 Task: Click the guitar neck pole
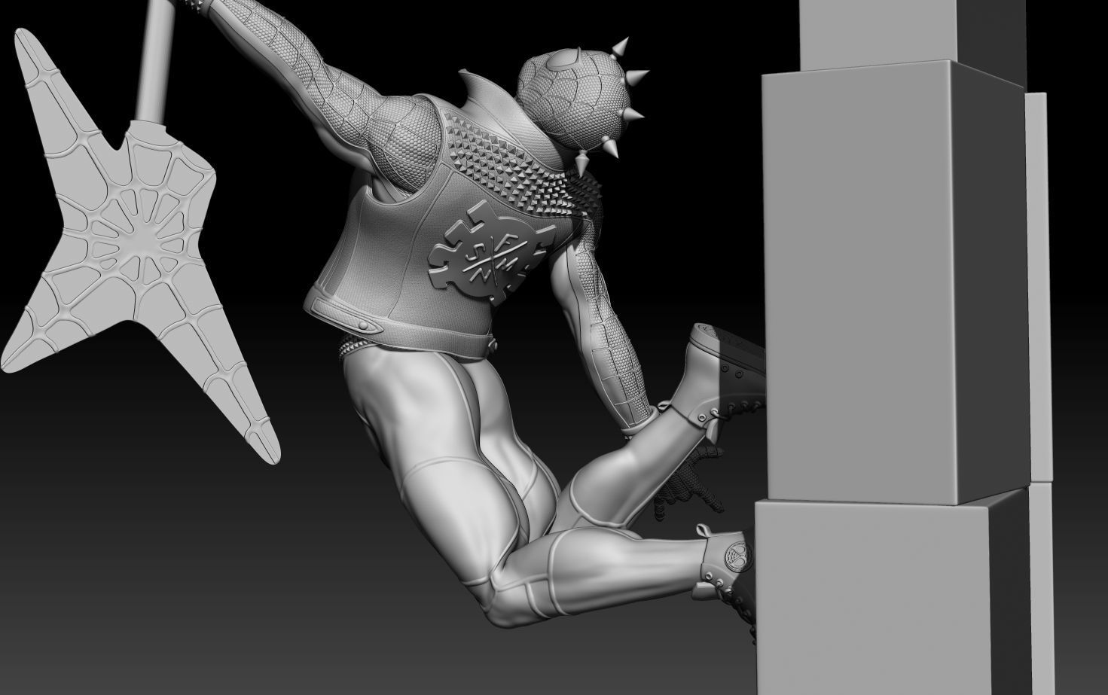coord(156,60)
